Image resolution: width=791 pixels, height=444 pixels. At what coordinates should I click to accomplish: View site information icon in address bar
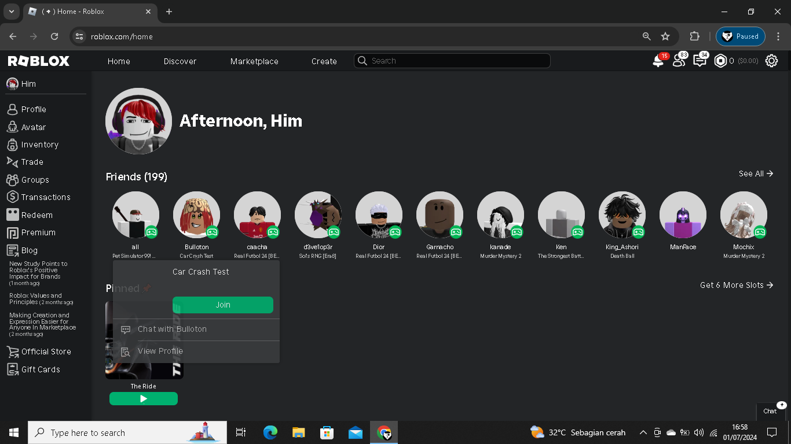pos(80,36)
